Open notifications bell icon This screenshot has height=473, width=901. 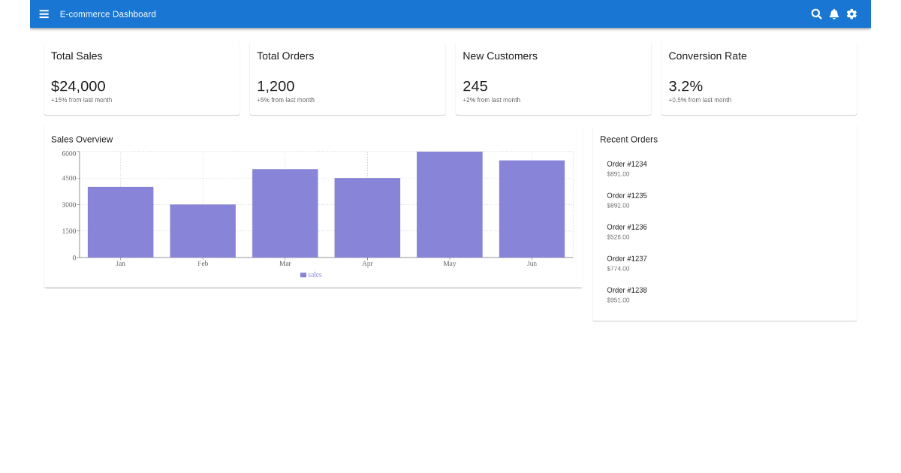(x=834, y=14)
